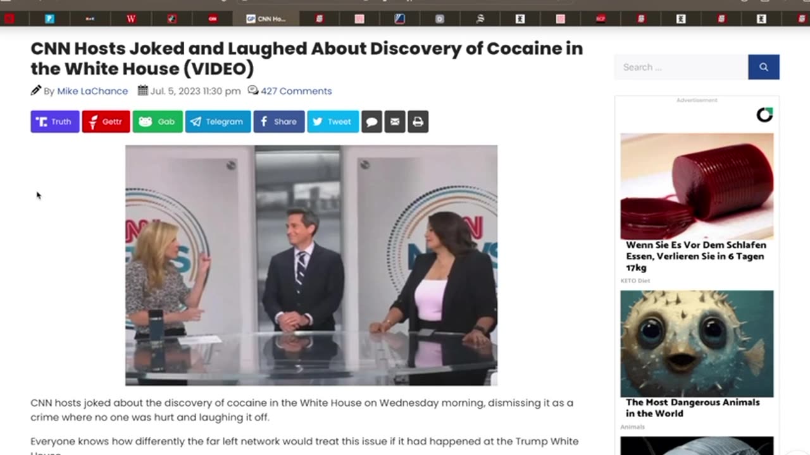
Task: Click the article headline text
Action: click(x=307, y=58)
